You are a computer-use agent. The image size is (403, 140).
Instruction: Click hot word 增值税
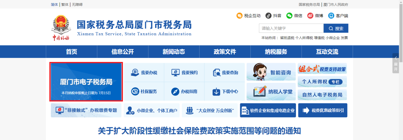319,38
